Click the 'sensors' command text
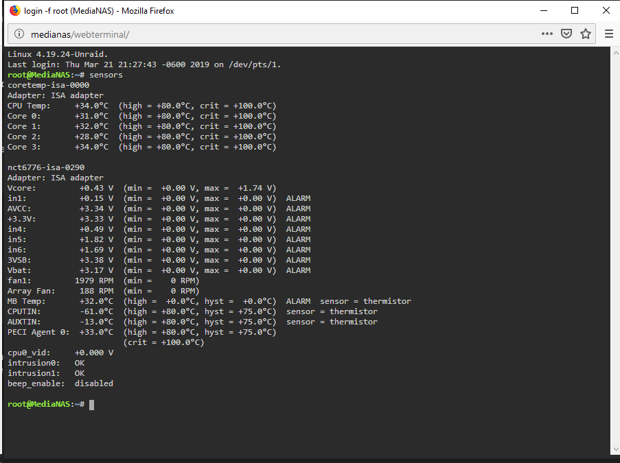This screenshot has height=463, width=620. coord(106,75)
